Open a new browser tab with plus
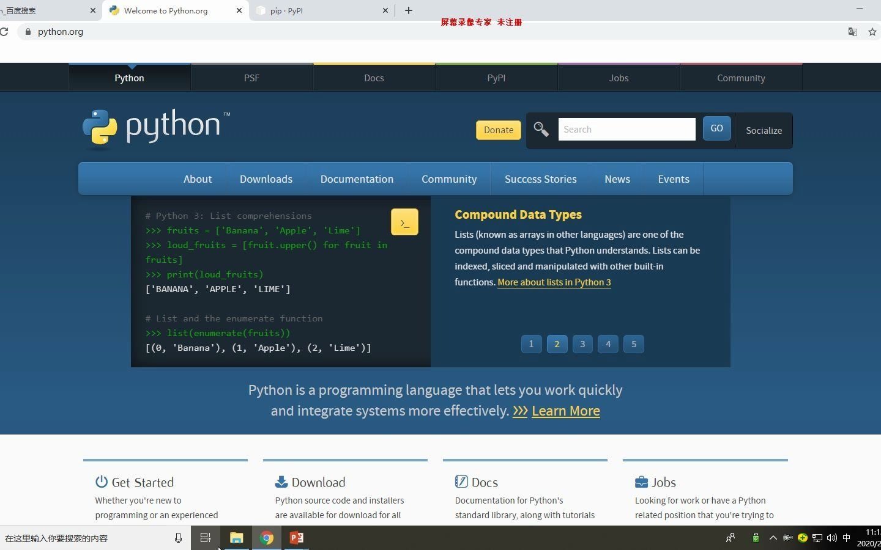 click(409, 10)
